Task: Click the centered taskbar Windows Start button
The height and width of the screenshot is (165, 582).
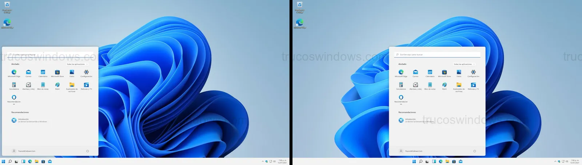Action: (x=414, y=161)
